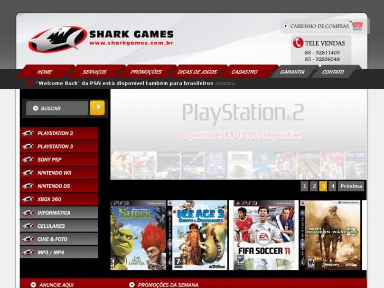
Task: Click the shark icon next to MP3 / MP4
Action: (x=28, y=253)
